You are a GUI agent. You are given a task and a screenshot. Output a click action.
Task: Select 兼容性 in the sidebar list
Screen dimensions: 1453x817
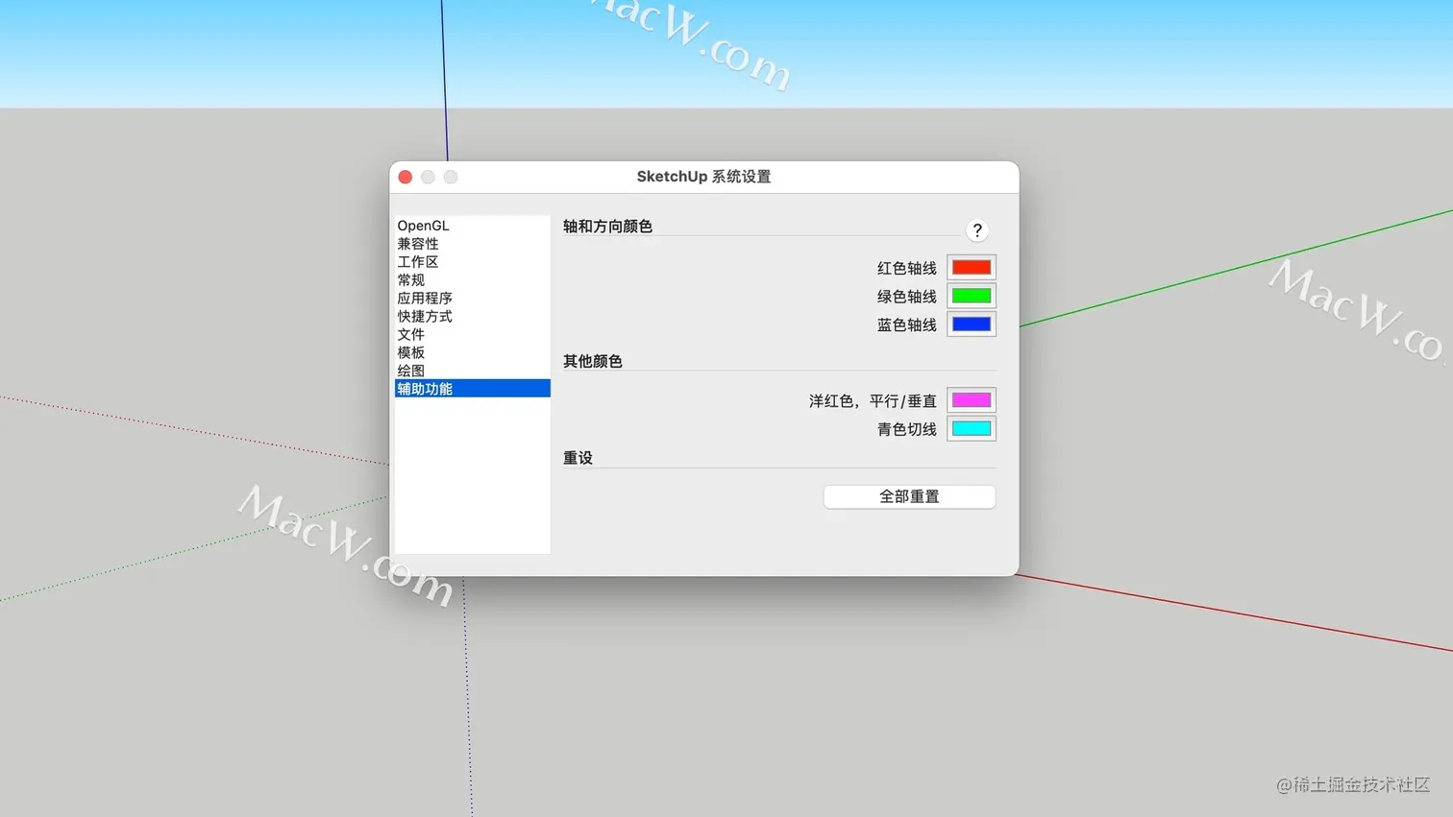(x=472, y=244)
